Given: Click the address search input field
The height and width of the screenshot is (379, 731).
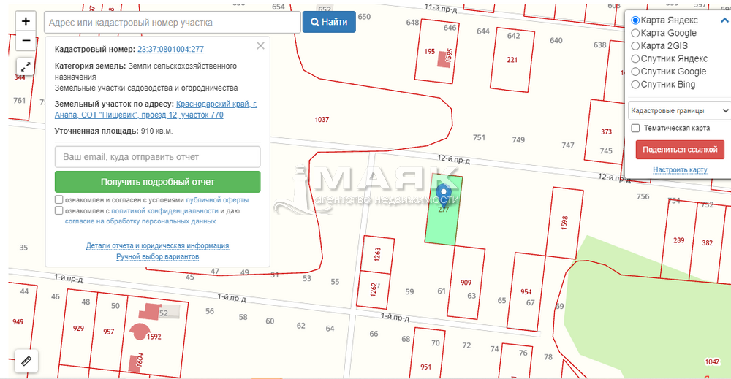Looking at the screenshot, I should point(172,23).
